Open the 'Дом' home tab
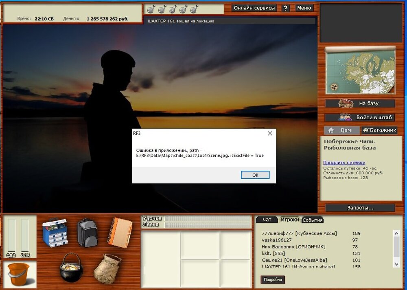Screen dimensions: 407x290 (342, 130)
